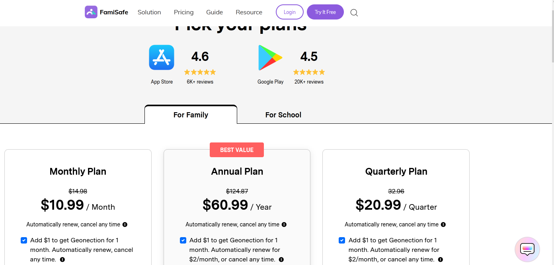Click info icon beside Monthly auto-renew text
Viewport: 554px width, 265px height.
(125, 224)
